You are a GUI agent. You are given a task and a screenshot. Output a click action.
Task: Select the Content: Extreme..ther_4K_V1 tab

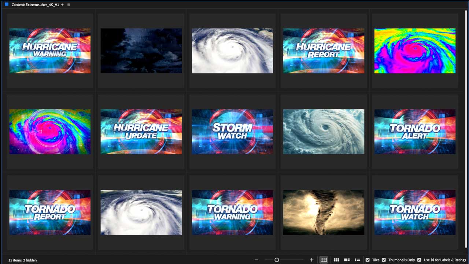click(35, 5)
